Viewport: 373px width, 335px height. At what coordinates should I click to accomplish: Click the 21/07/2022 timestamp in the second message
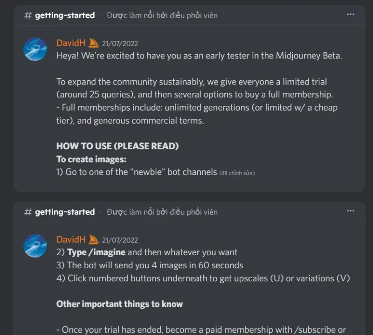tap(120, 240)
